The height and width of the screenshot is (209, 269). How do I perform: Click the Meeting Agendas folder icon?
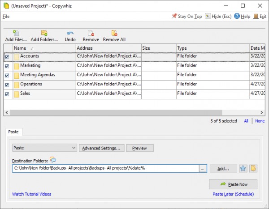tap(17, 75)
